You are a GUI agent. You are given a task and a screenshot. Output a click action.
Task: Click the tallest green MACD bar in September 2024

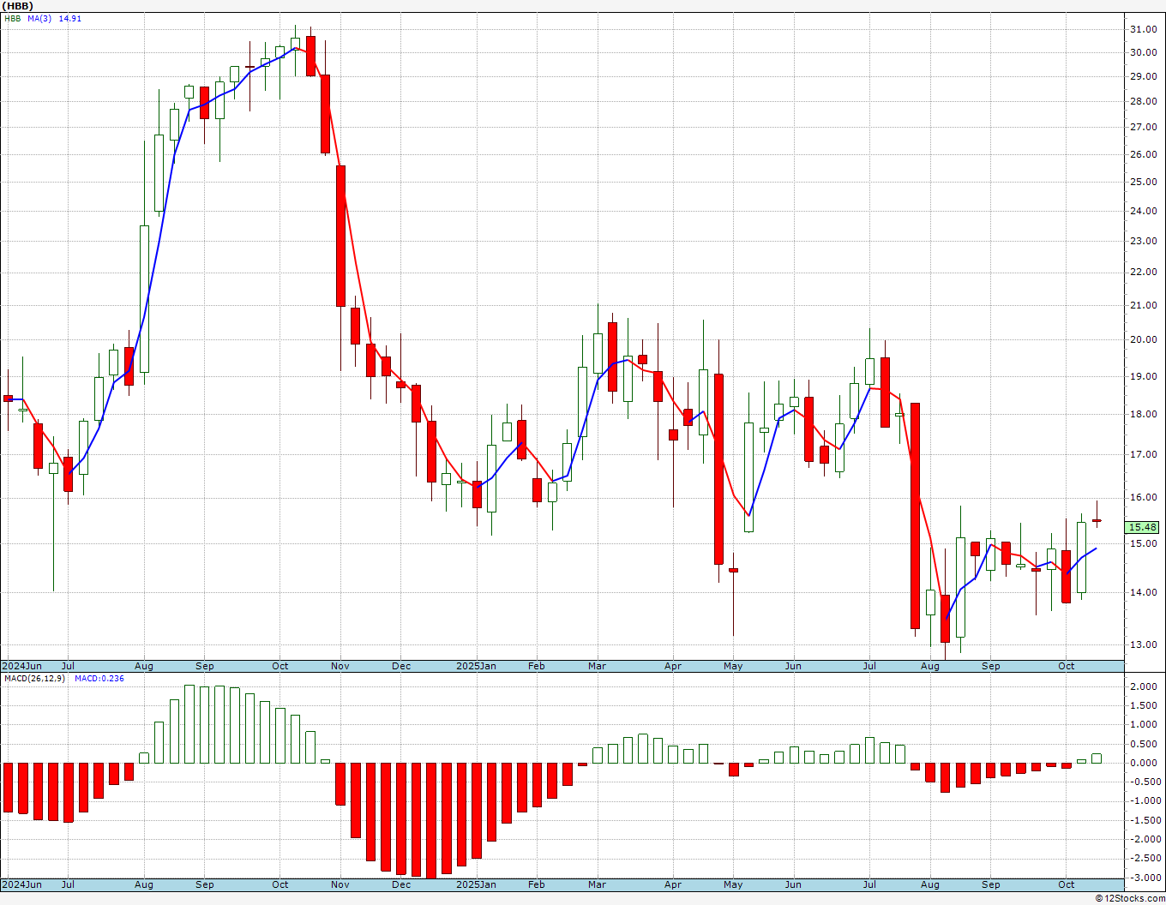pos(189,724)
